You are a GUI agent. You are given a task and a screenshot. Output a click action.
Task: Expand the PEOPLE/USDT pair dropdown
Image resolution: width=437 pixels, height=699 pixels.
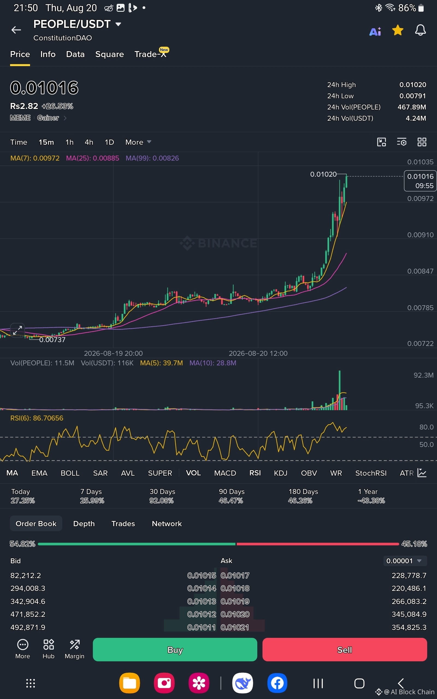(x=118, y=24)
